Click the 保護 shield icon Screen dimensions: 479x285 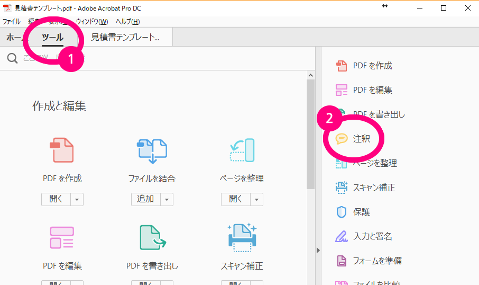click(341, 212)
